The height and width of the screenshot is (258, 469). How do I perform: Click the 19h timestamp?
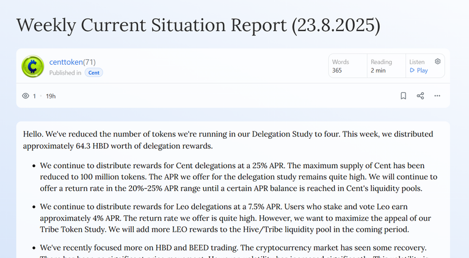(x=51, y=96)
